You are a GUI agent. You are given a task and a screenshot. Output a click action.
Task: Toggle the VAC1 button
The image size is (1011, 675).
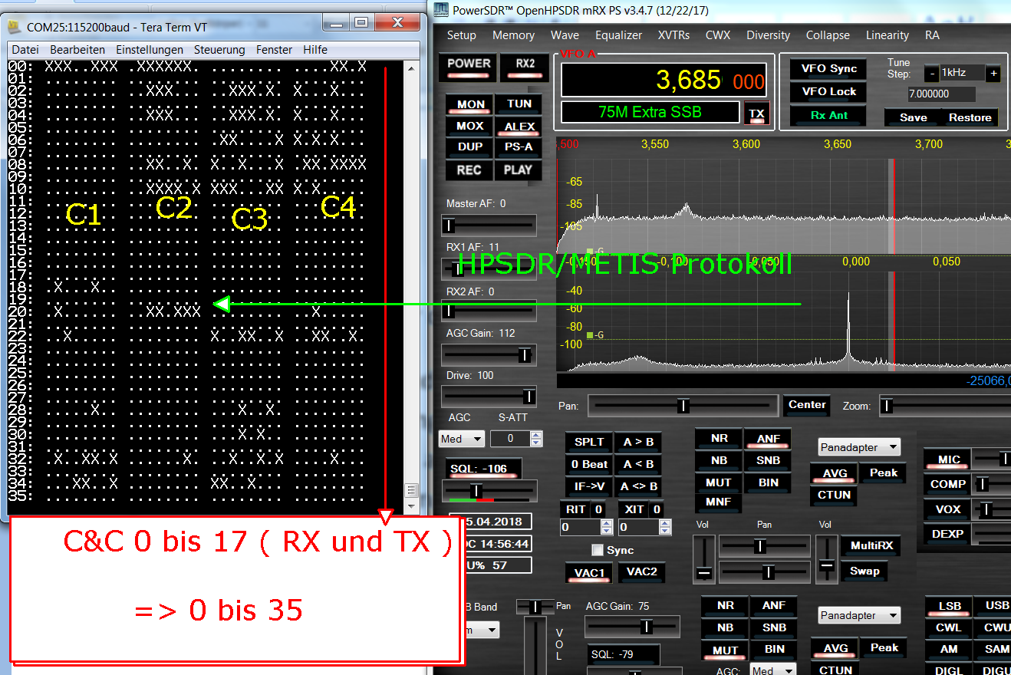pyautogui.click(x=590, y=573)
